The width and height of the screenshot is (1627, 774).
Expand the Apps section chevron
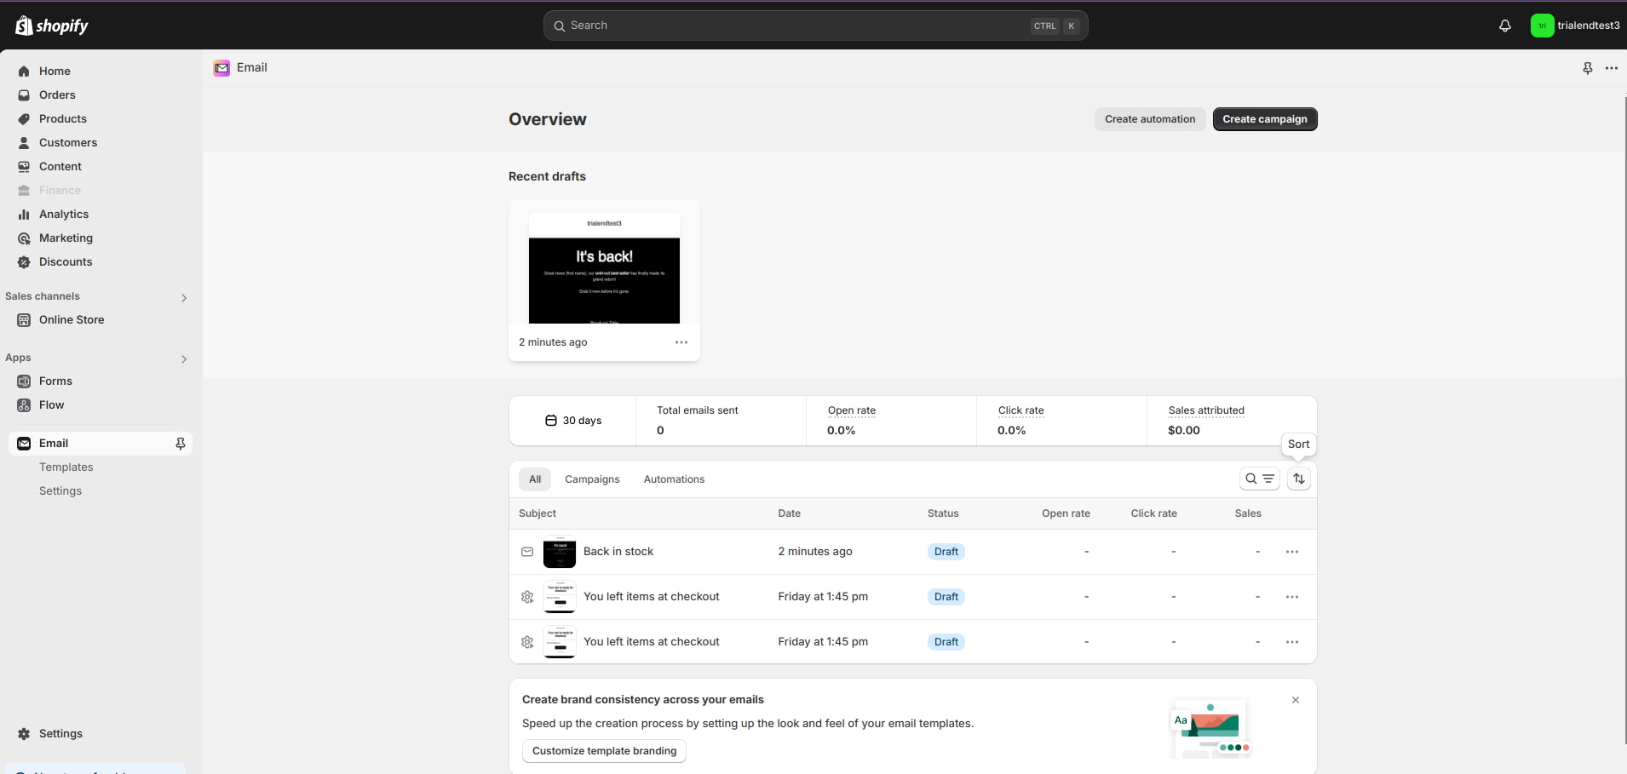coord(183,358)
